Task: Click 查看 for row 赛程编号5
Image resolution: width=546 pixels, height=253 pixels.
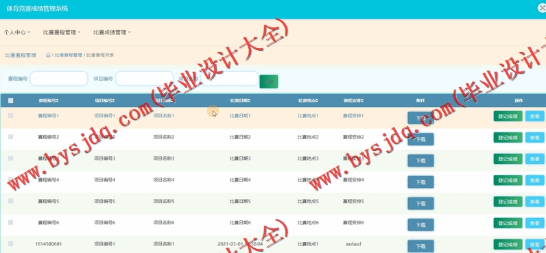Action: 535,202
